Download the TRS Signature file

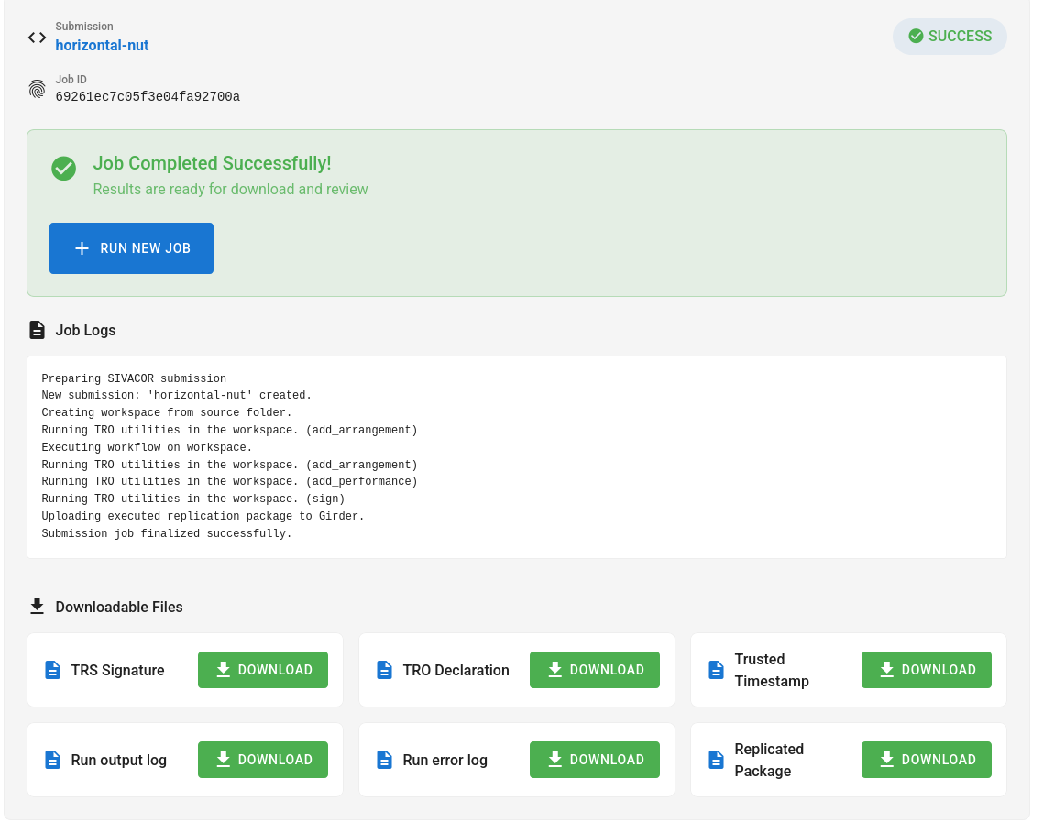pos(263,670)
